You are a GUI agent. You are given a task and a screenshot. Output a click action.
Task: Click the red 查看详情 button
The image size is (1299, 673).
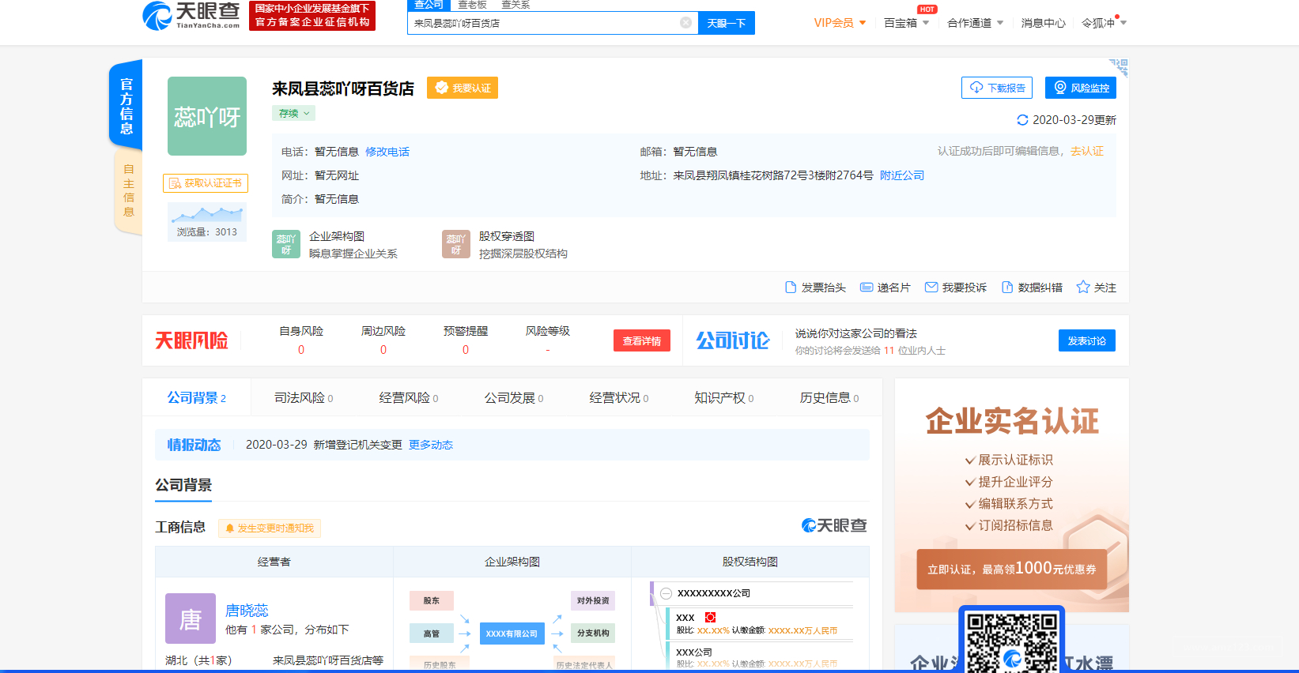tap(641, 340)
